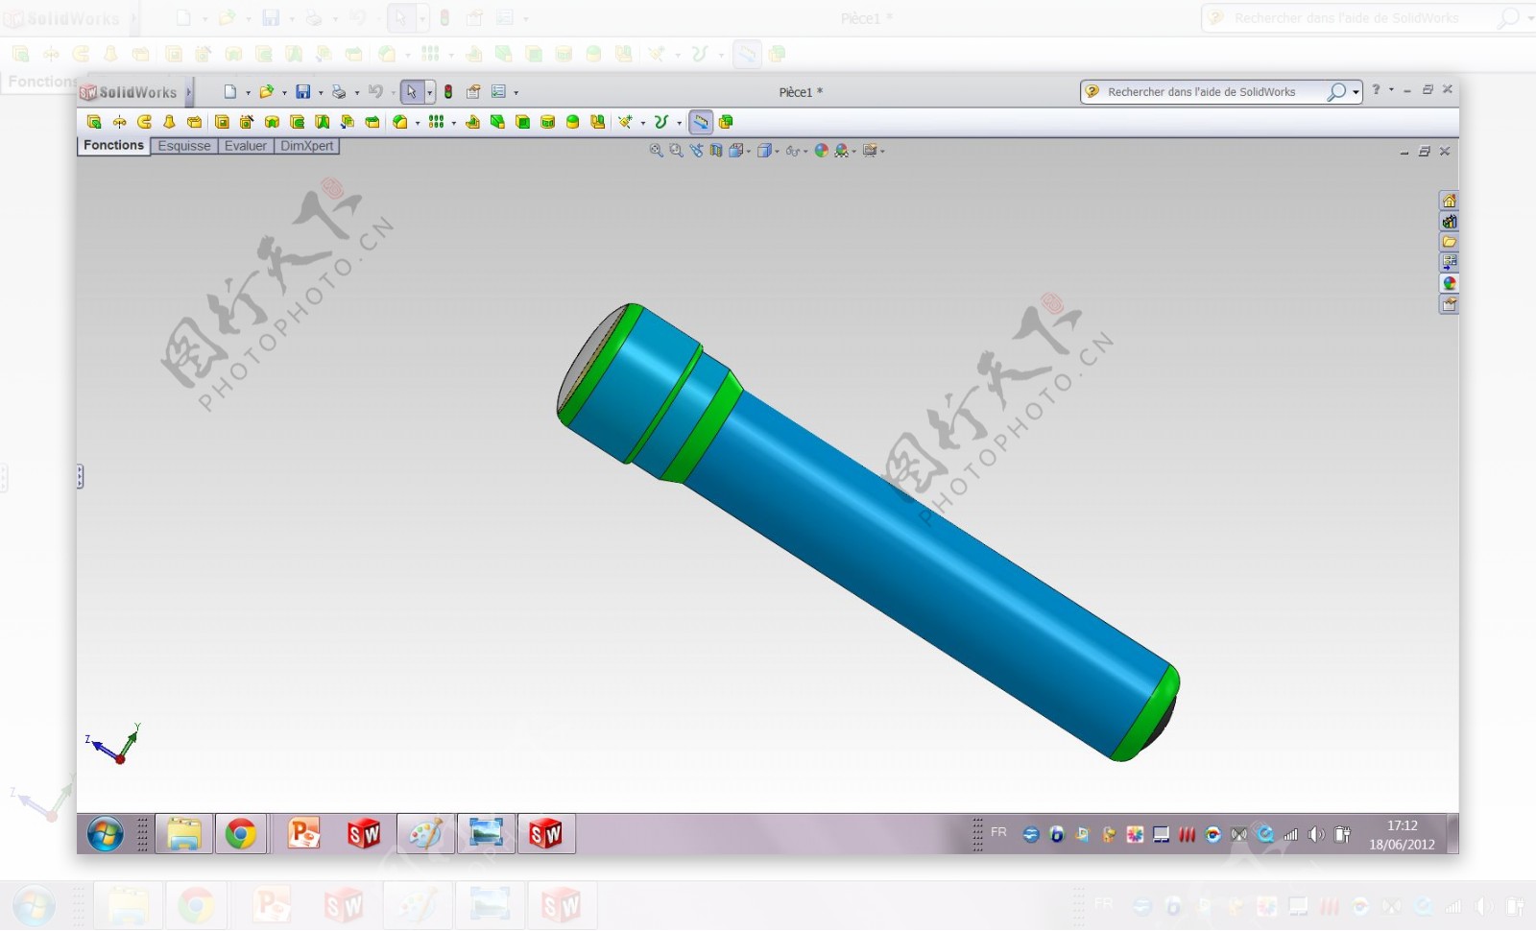The image size is (1536, 931).
Task: Switch to the Fonctions tab
Action: click(x=113, y=145)
